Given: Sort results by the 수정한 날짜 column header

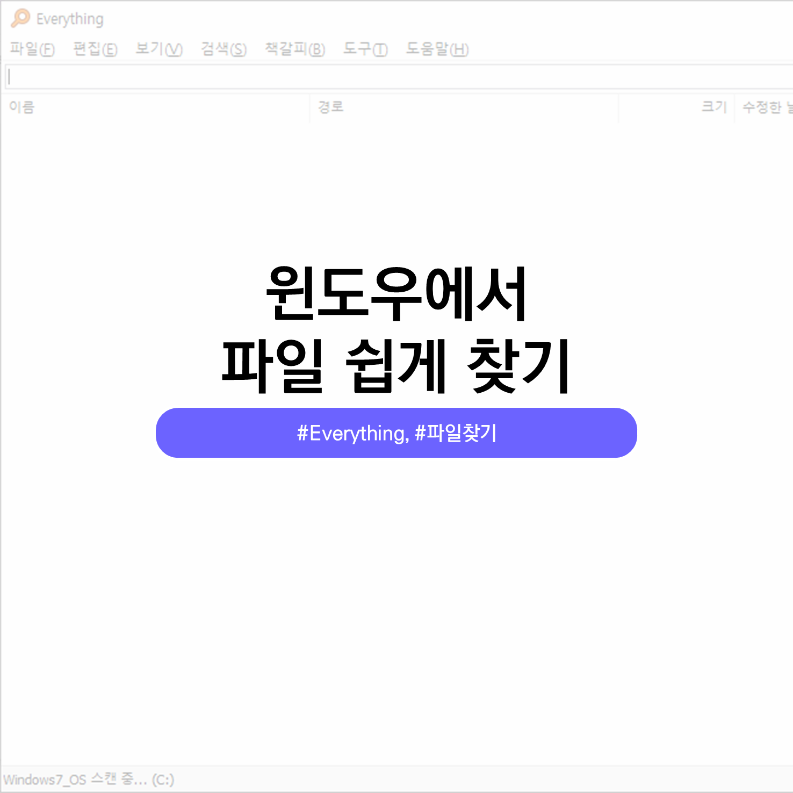Looking at the screenshot, I should pos(764,107).
